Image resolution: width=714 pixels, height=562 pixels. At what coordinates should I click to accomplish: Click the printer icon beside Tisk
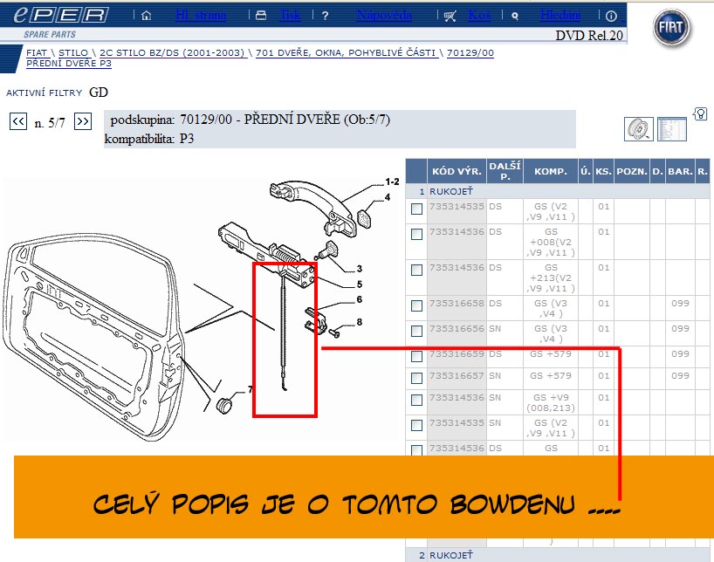pos(261,16)
